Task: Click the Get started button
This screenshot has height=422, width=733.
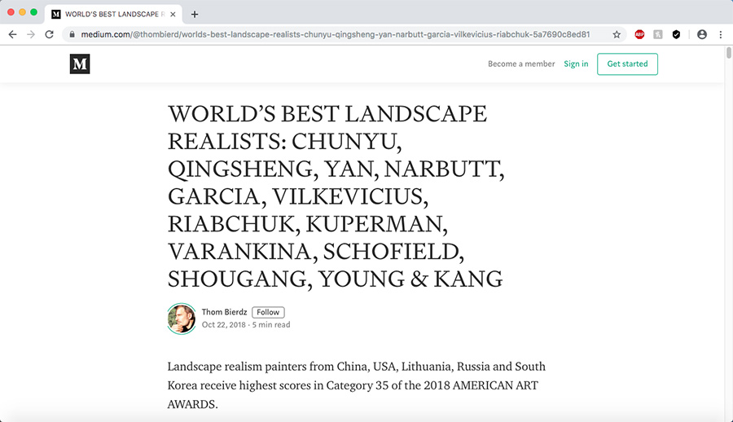Action: 627,64
